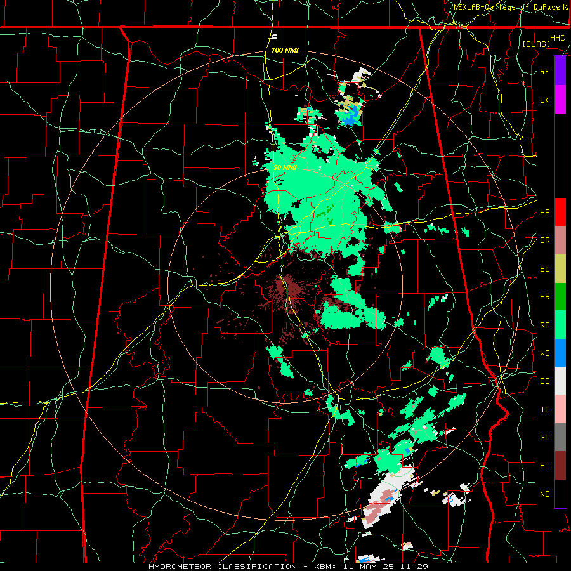Click the KBMX station identifier
The width and height of the screenshot is (571, 571).
(325, 567)
